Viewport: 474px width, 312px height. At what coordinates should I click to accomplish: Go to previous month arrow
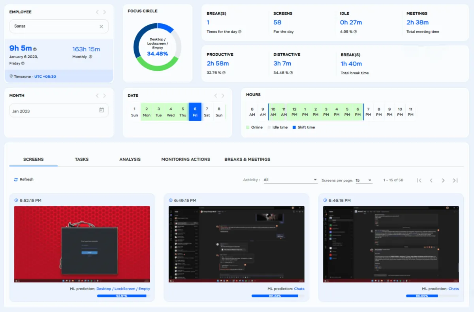[97, 96]
